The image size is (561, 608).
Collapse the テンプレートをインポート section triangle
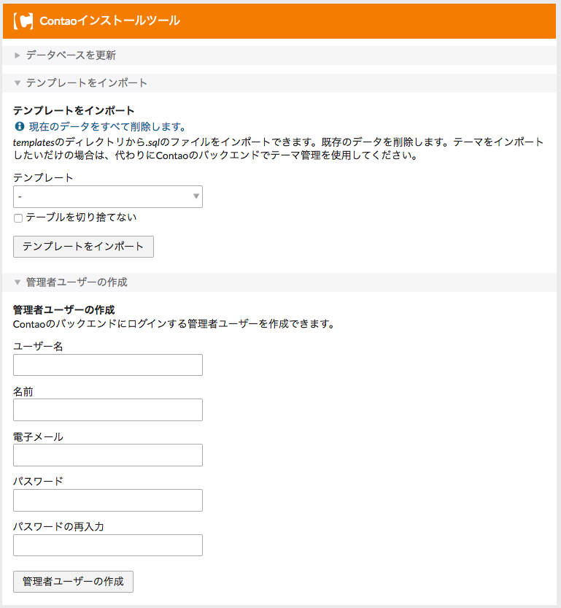(17, 83)
